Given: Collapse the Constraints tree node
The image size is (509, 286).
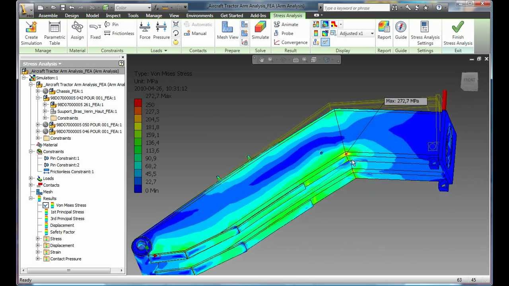Looking at the screenshot, I should point(31,152).
